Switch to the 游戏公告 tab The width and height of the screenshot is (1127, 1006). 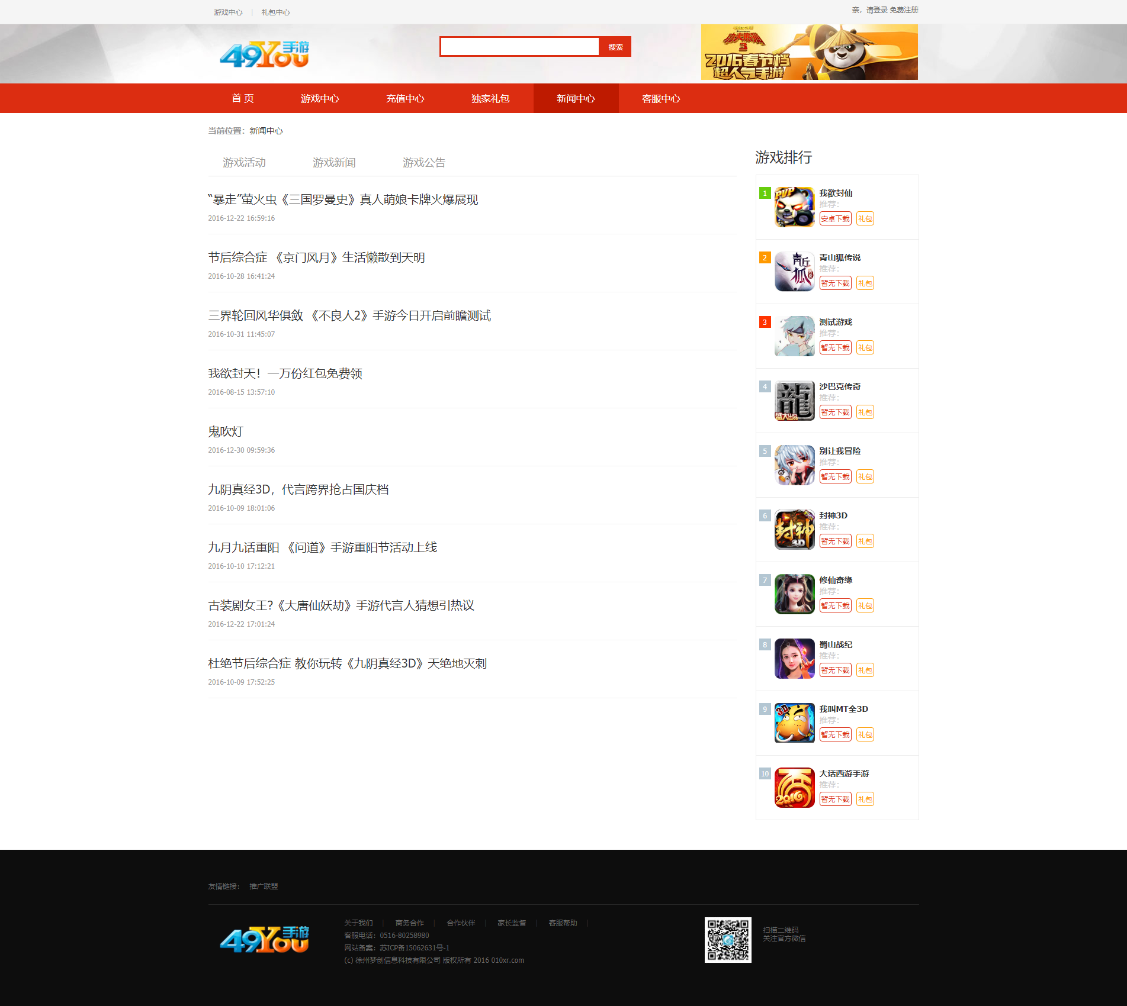tap(424, 163)
